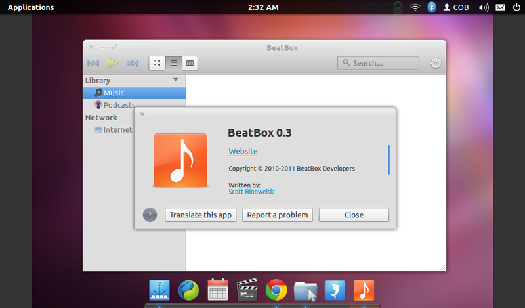Screen dimensions: 525x308
Task: Open the Wi-Fi network indicator
Action: pos(415,7)
